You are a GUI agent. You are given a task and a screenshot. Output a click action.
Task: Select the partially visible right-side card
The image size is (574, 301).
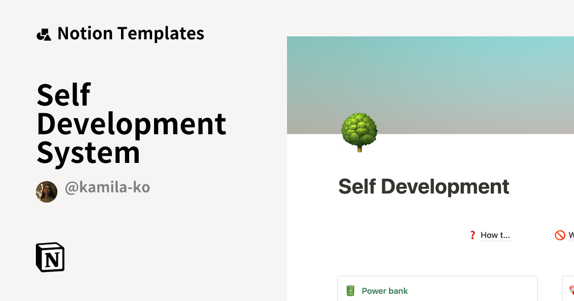coord(569,289)
